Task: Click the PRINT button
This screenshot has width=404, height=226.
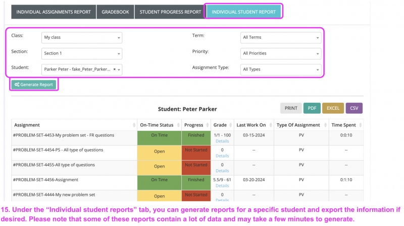Action: point(291,108)
